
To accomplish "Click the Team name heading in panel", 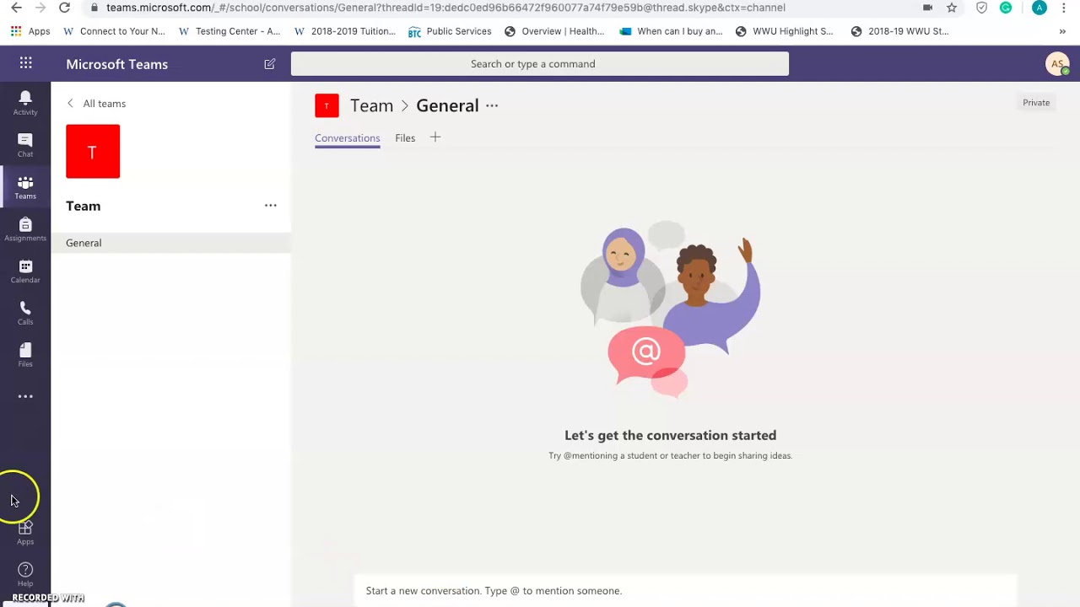I will coord(84,206).
